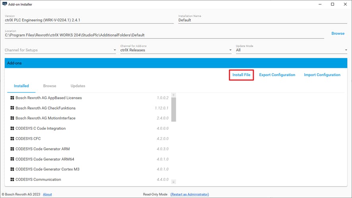This screenshot has width=352, height=198.
Task: Click the CODESYS Code Generator ARM64 icon
Action: coord(12,159)
